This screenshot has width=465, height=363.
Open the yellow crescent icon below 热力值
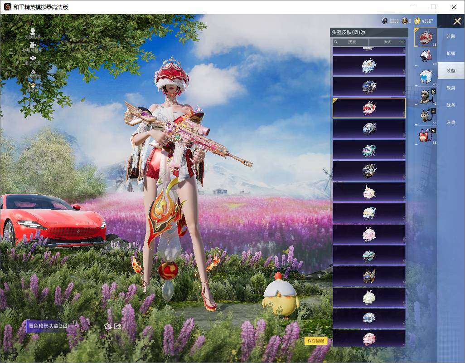pyautogui.click(x=32, y=86)
